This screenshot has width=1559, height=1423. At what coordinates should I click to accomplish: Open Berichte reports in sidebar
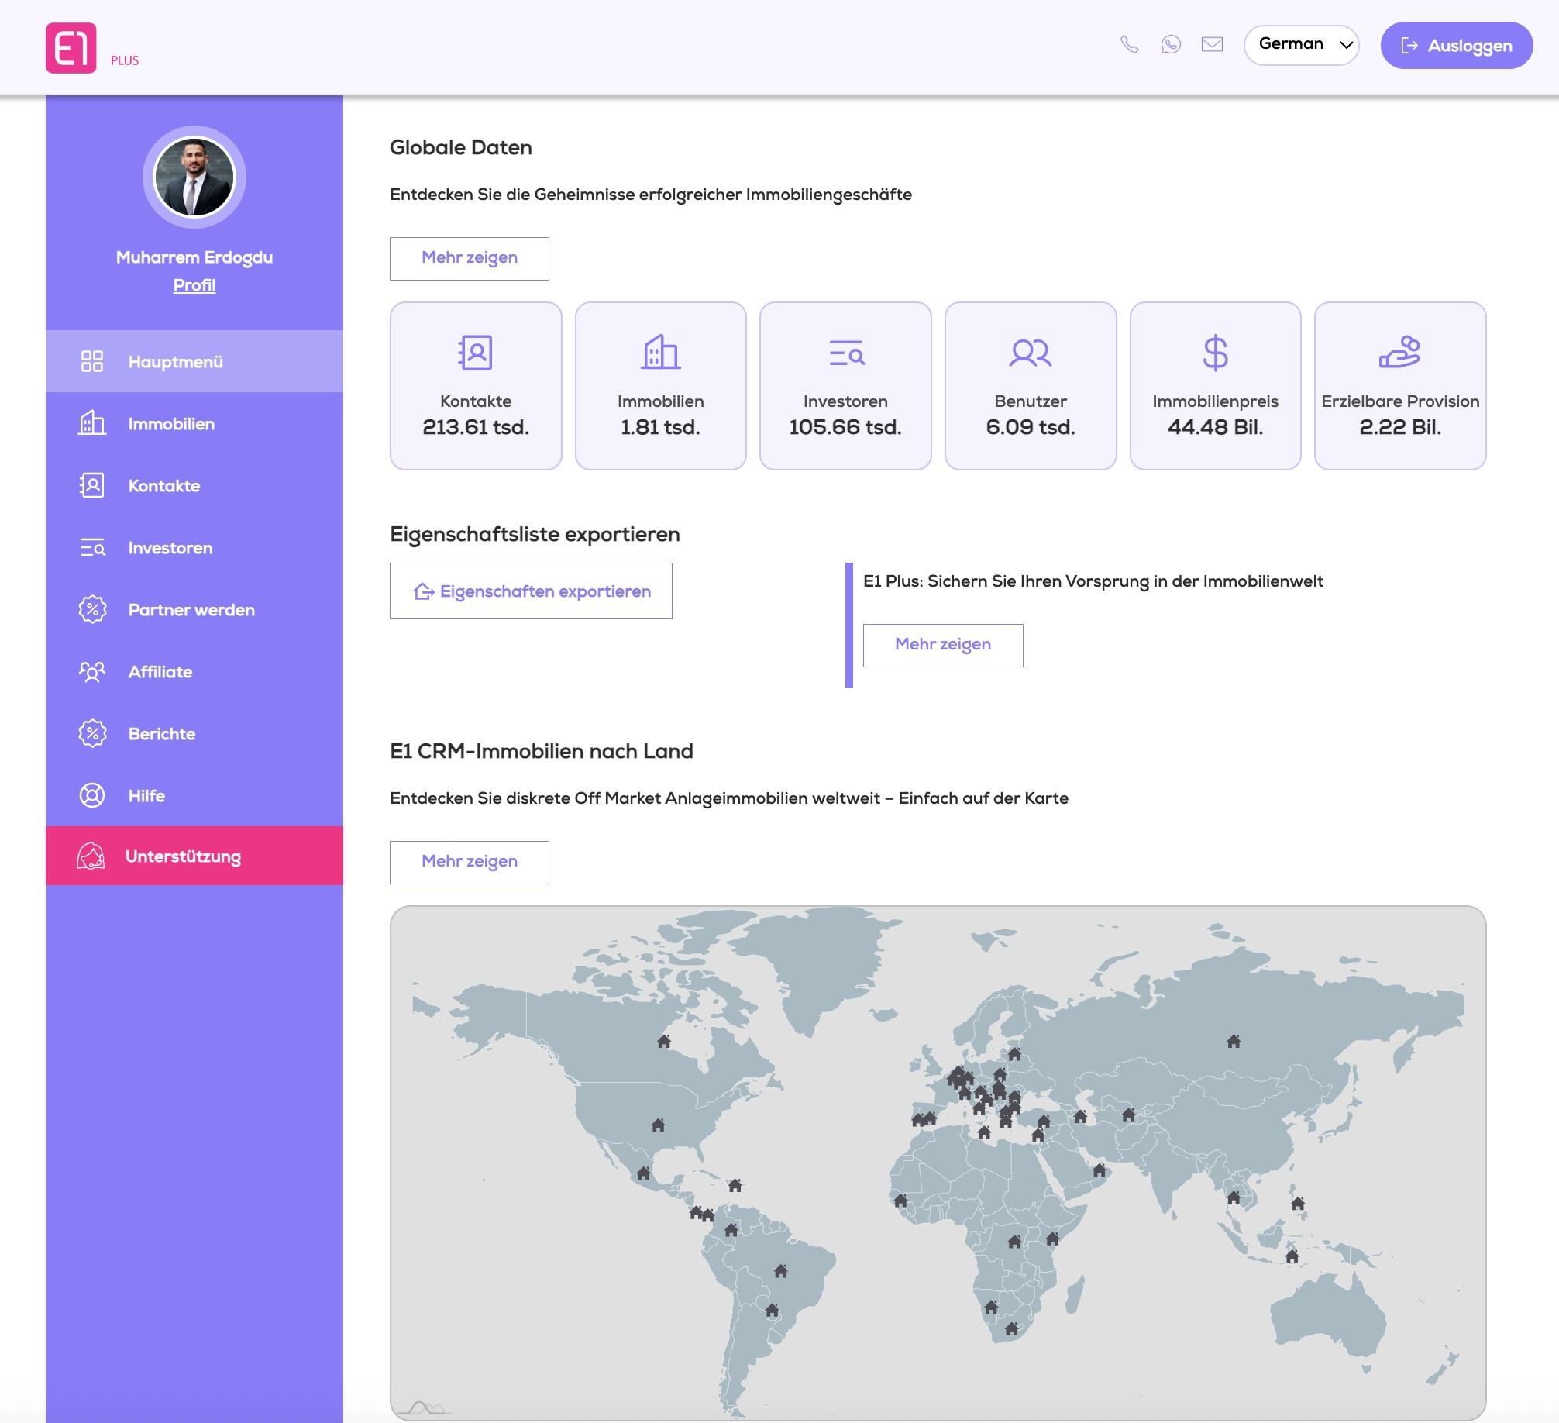[161, 734]
